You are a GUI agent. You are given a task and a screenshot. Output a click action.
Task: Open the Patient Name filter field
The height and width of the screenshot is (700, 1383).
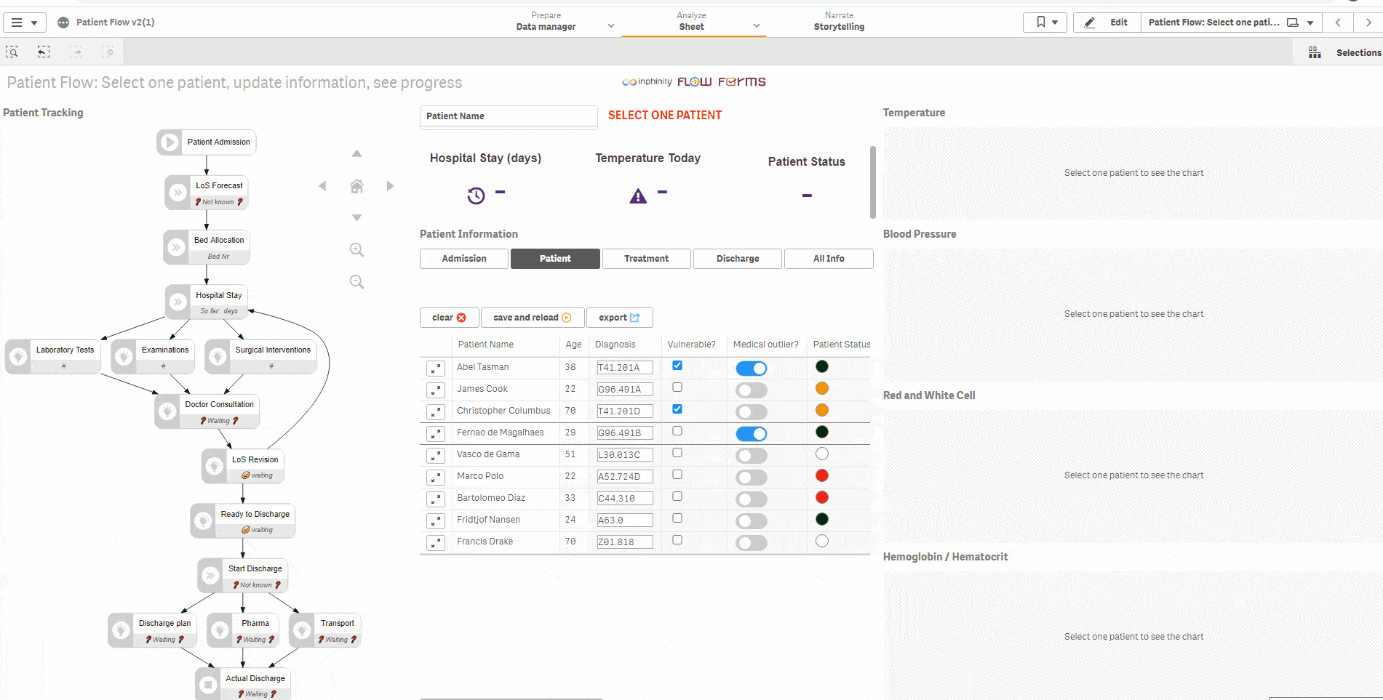pos(509,116)
